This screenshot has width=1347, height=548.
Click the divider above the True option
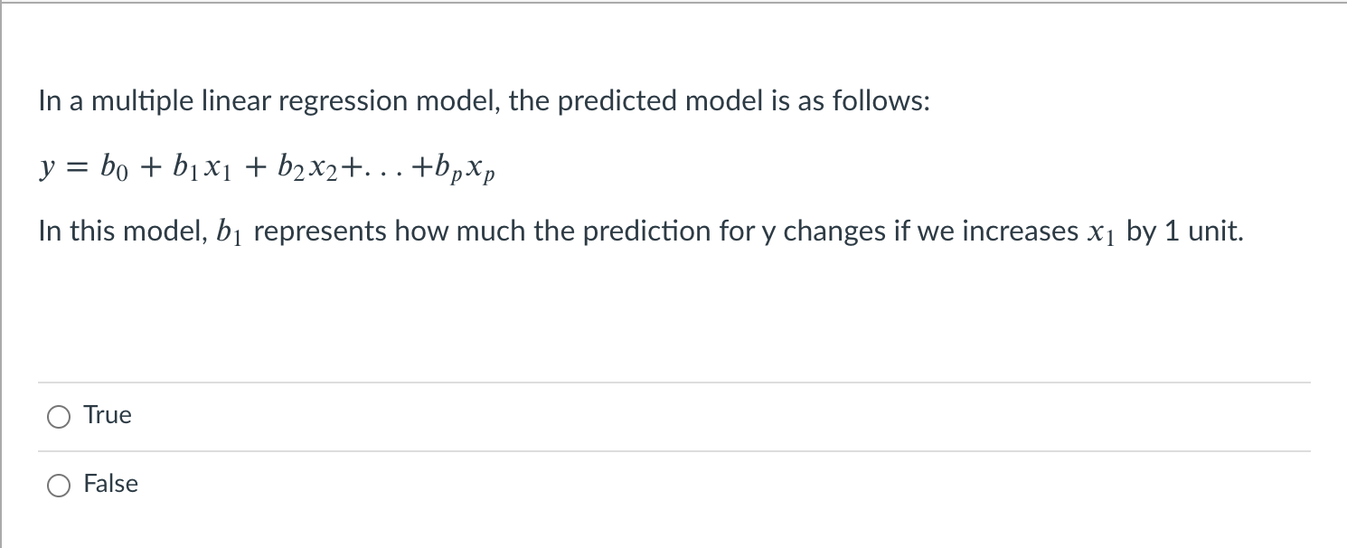673,383
